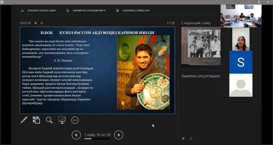Restart the slide timer

[x=42, y=23]
